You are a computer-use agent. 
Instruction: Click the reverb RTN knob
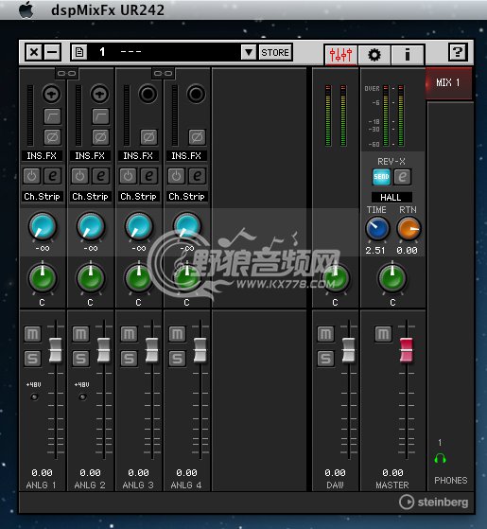point(409,229)
